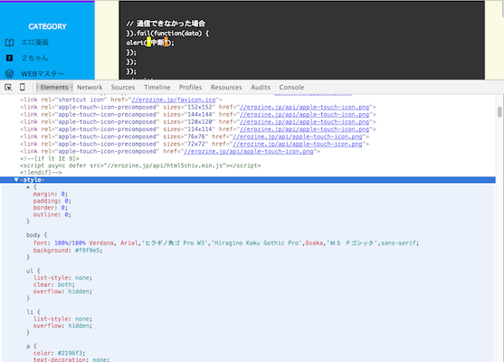
Task: Open the エロ漫画 category link
Action: [x=34, y=43]
